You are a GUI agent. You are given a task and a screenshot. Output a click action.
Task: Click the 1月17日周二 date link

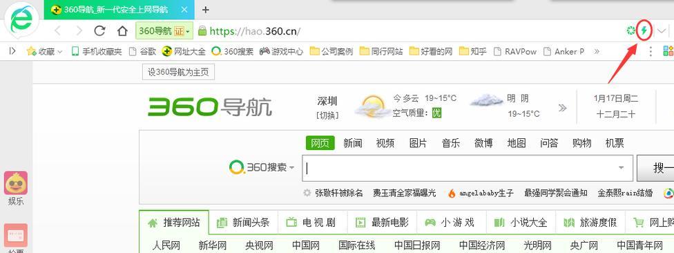(616, 99)
